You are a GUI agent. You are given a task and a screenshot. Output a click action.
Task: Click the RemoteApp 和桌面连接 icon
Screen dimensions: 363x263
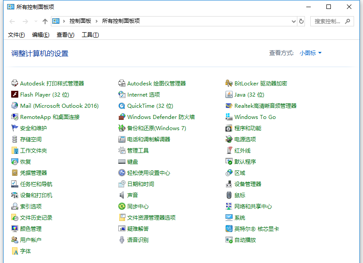pyautogui.click(x=15, y=117)
